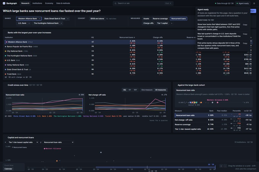Copy the failed banks 2007–2012 question
Viewport: 259px width, 172px height.
click(x=245, y=25)
